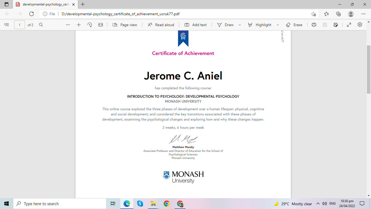This screenshot has height=209, width=371.
Task: Click the Certificate of Achievement heading
Action: coord(183,53)
